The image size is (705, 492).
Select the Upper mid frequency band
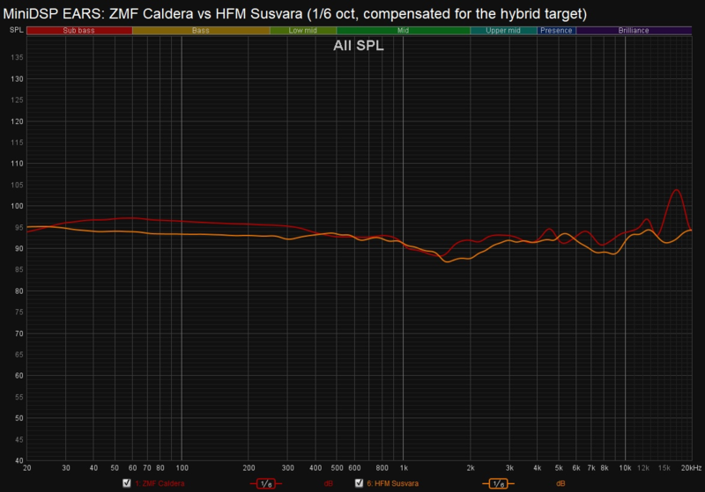pyautogui.click(x=502, y=30)
